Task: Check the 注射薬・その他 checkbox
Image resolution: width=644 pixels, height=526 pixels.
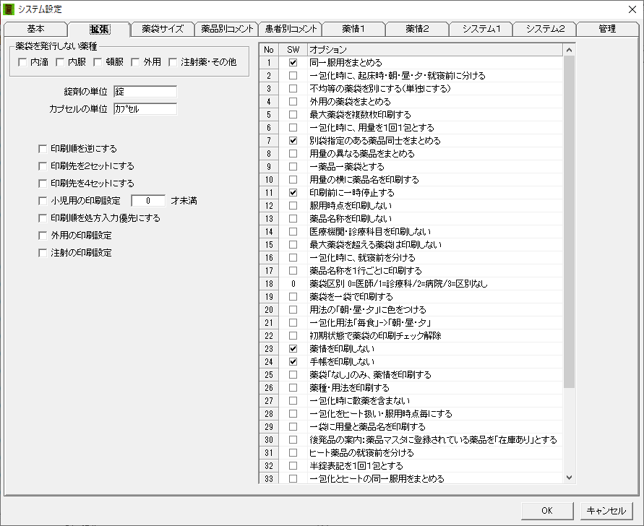Action: [173, 63]
